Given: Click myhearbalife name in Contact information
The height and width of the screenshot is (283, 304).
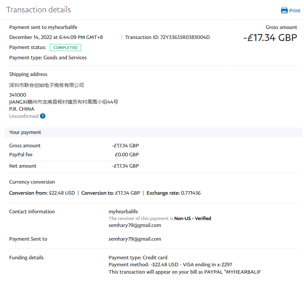Looking at the screenshot, I should (123, 212).
